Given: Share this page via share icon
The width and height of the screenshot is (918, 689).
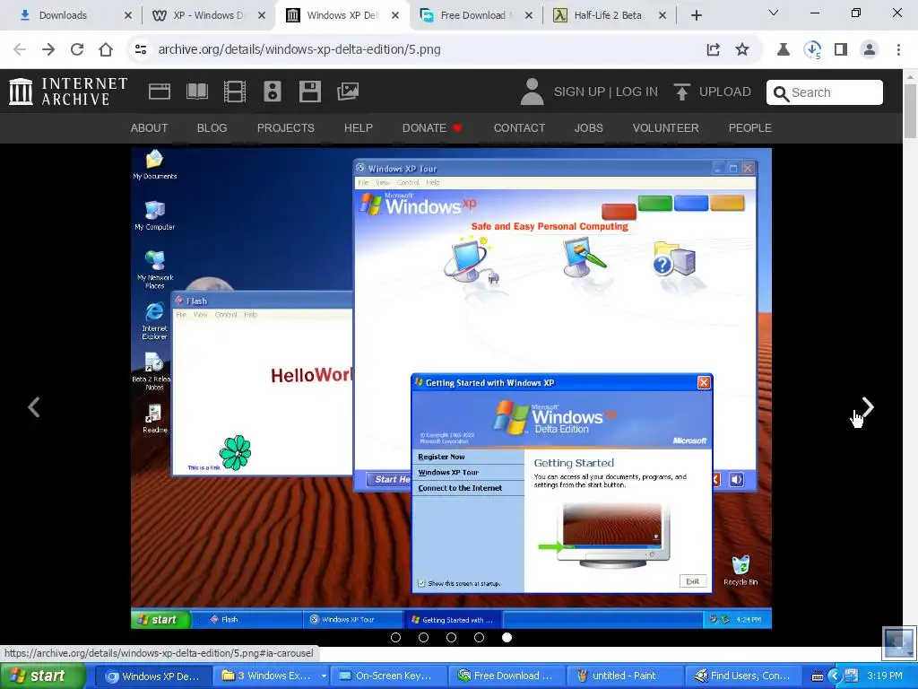Looking at the screenshot, I should (x=713, y=49).
